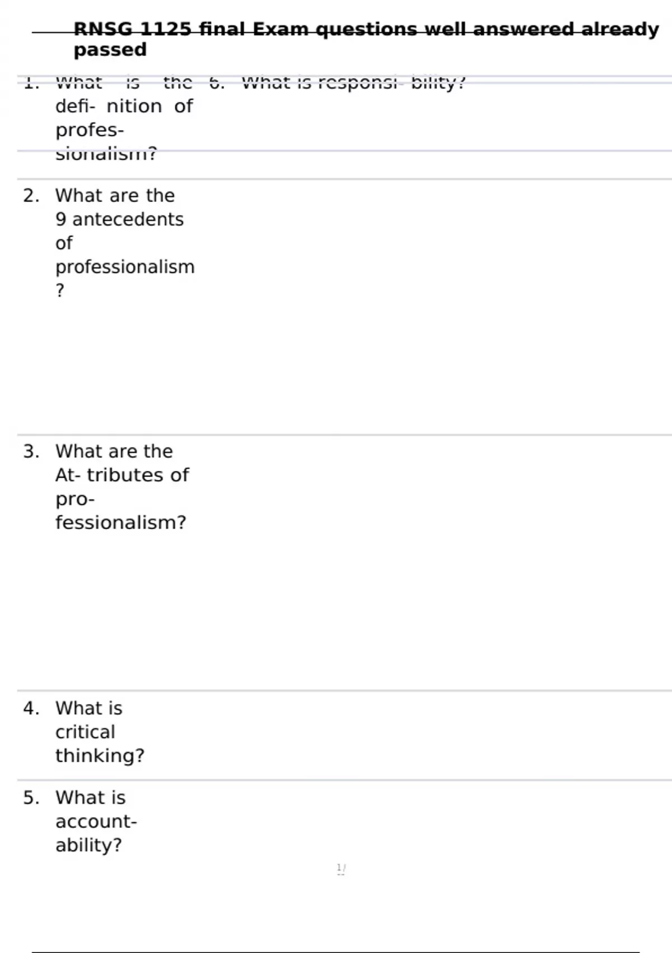Click the 'What is' line in question 4

point(88,709)
